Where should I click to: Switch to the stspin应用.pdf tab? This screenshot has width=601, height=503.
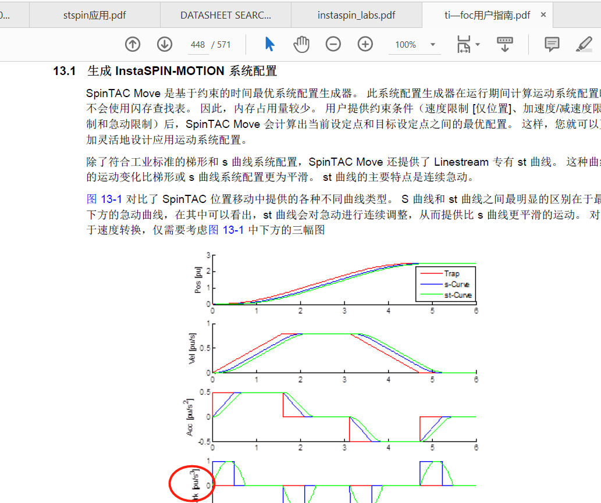coord(95,15)
